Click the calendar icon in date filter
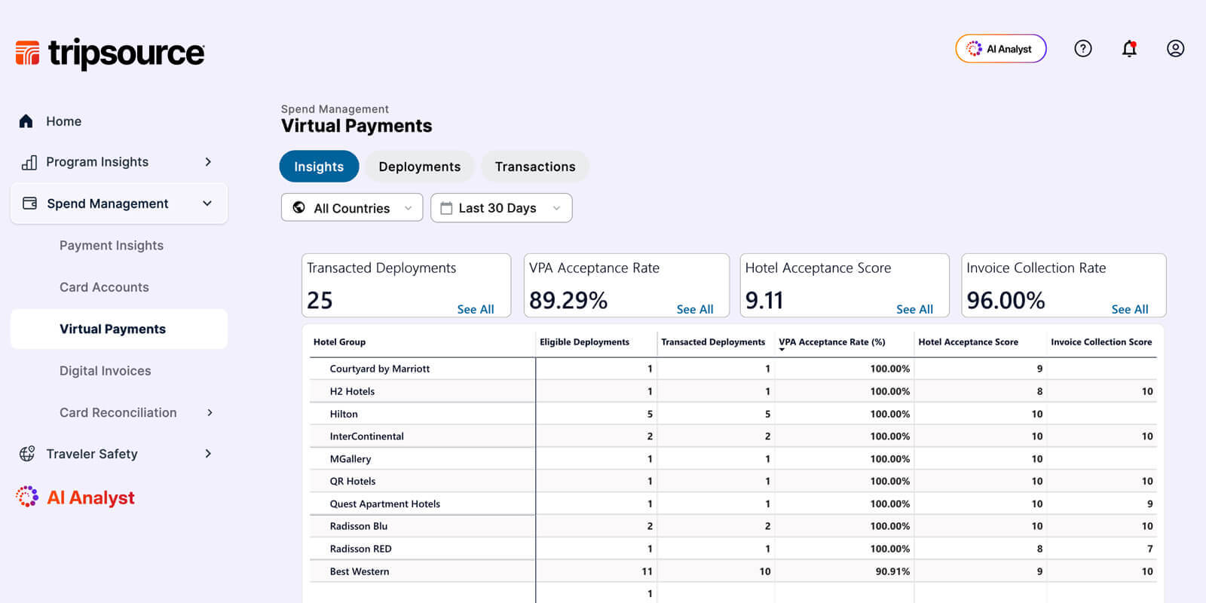The height and width of the screenshot is (603, 1206). [446, 208]
